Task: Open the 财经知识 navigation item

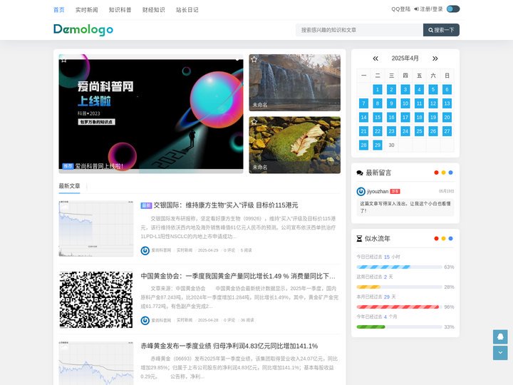Action: (x=153, y=10)
